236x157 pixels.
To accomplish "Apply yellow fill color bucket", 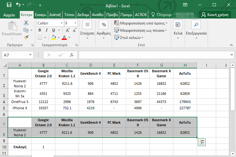I will pos(53,37).
